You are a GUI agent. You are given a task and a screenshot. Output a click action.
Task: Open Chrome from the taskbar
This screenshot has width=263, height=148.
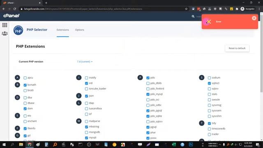click(x=30, y=144)
